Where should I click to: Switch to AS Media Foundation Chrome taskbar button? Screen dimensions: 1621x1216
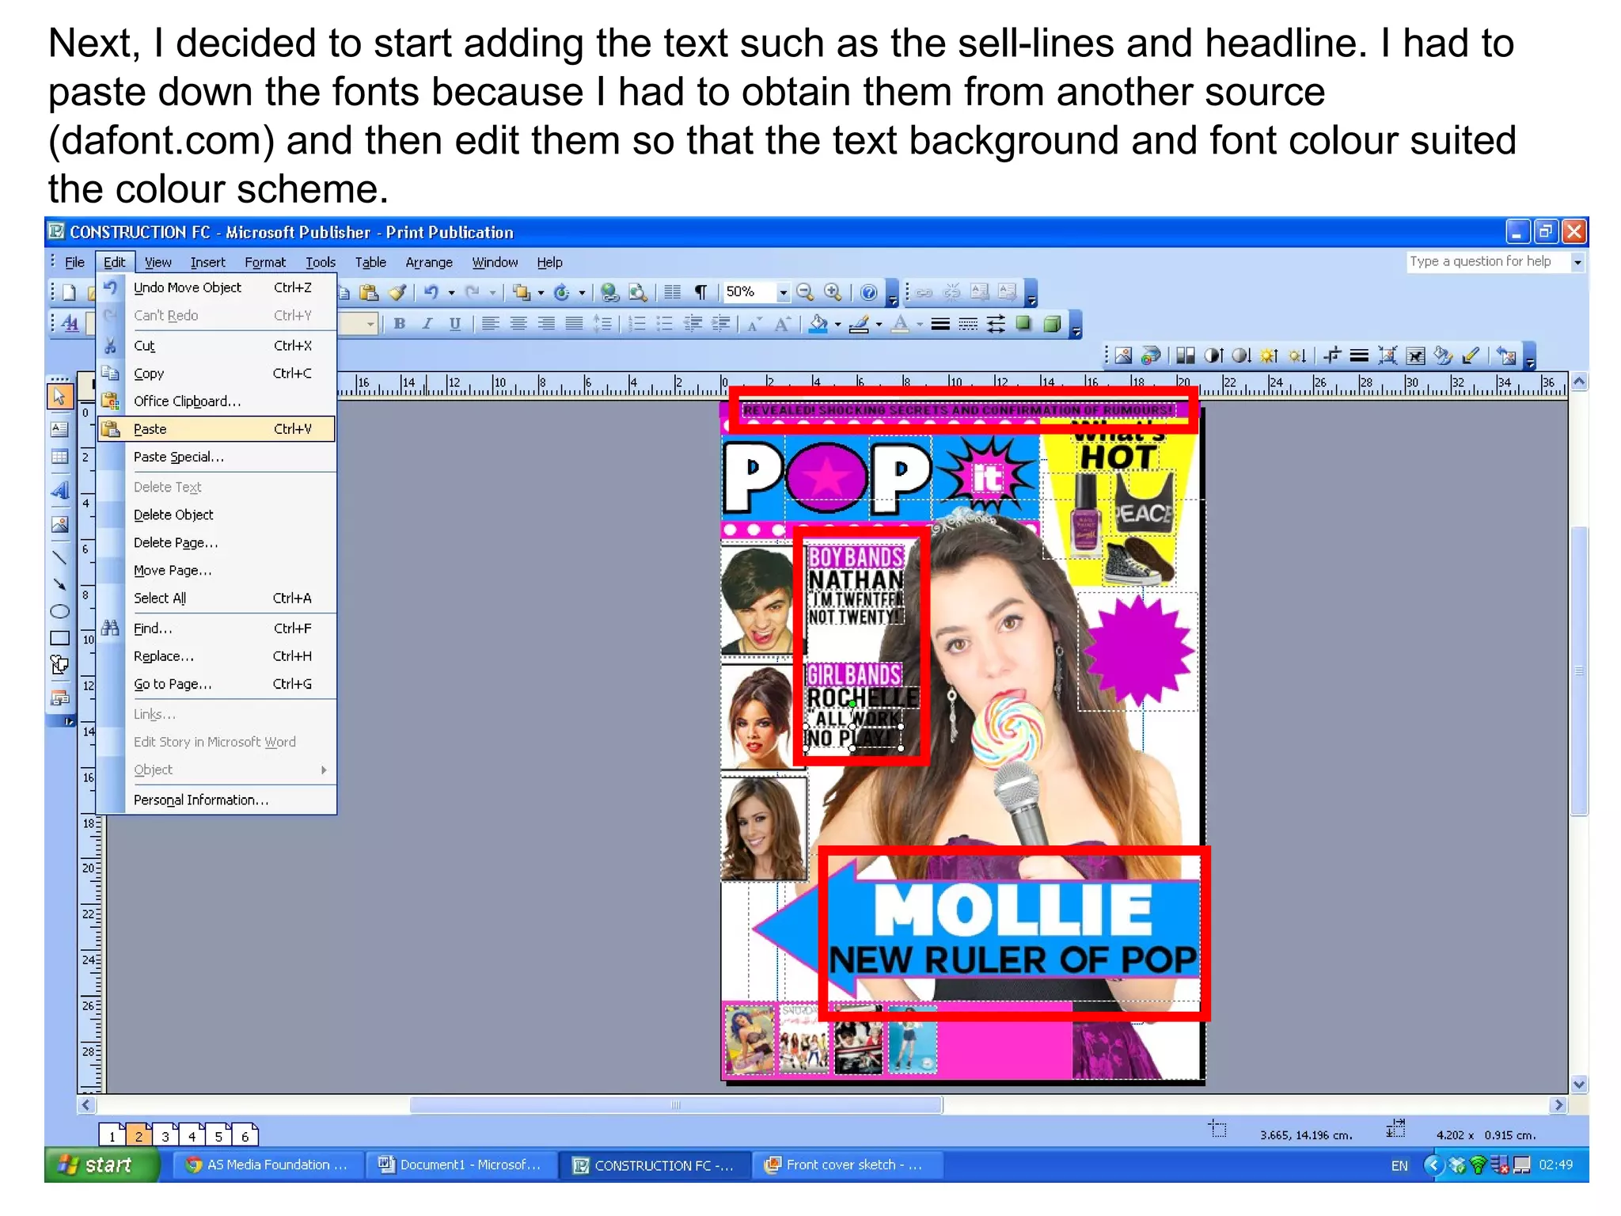(268, 1165)
